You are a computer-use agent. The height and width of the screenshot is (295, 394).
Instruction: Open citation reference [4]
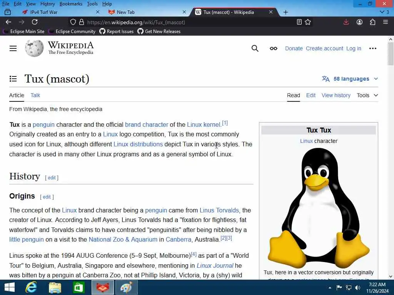pos(194,254)
